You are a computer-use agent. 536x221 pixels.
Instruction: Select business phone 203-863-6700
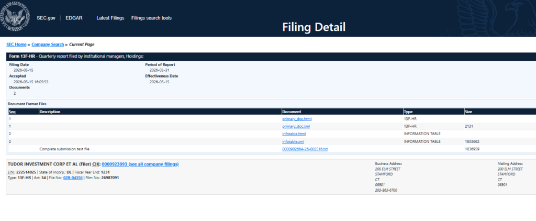pyautogui.click(x=386, y=190)
